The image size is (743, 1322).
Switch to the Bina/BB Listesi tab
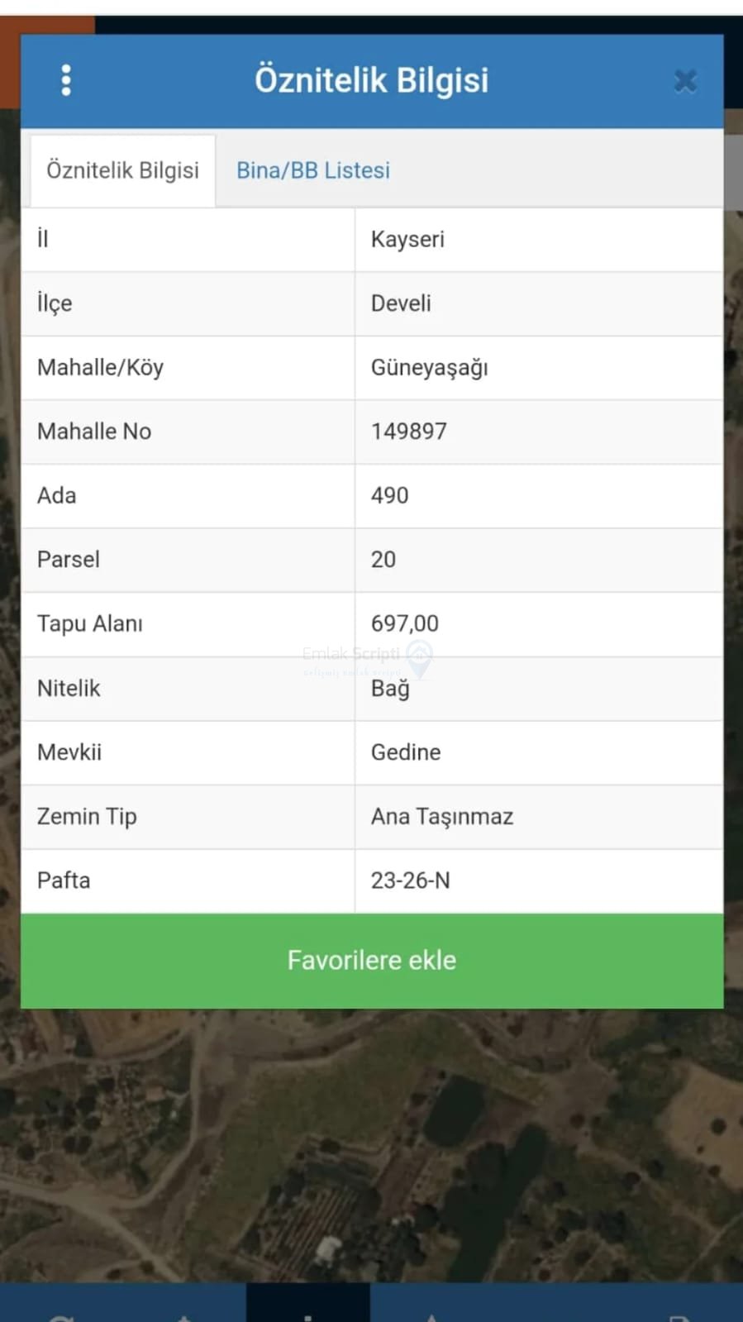[x=312, y=170]
